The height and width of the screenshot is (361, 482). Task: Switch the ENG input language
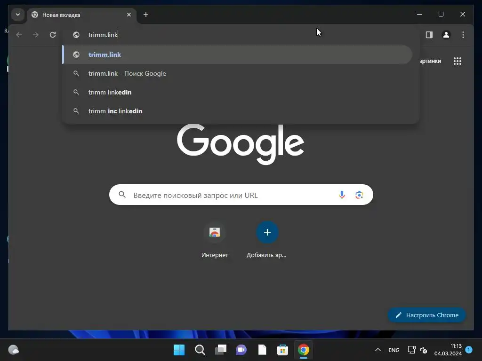[394, 350]
